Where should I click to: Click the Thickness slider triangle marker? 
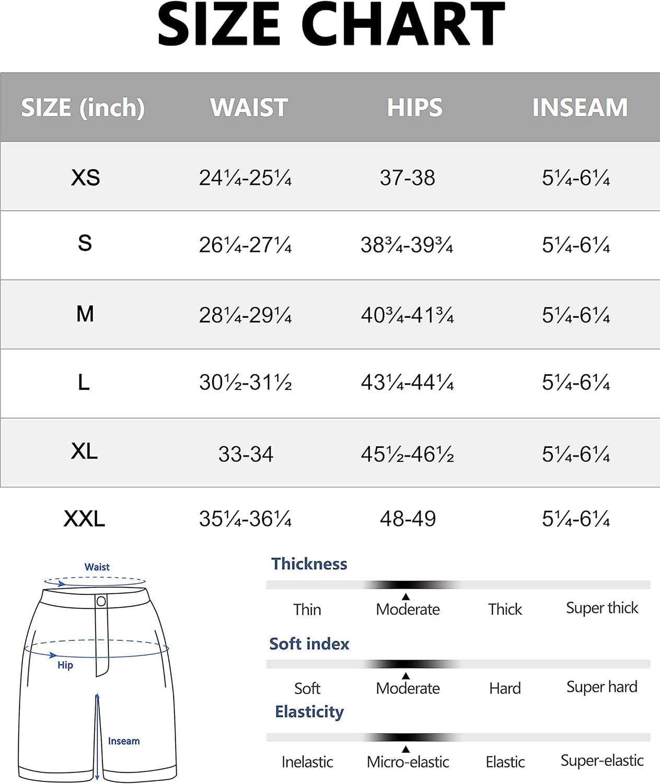click(406, 596)
